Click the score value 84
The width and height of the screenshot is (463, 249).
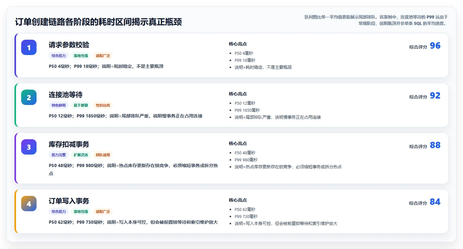coord(435,202)
